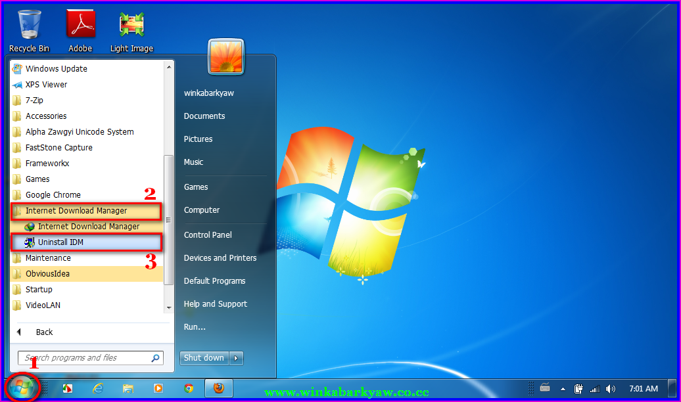Expand the 7-Zip folder

coord(87,100)
